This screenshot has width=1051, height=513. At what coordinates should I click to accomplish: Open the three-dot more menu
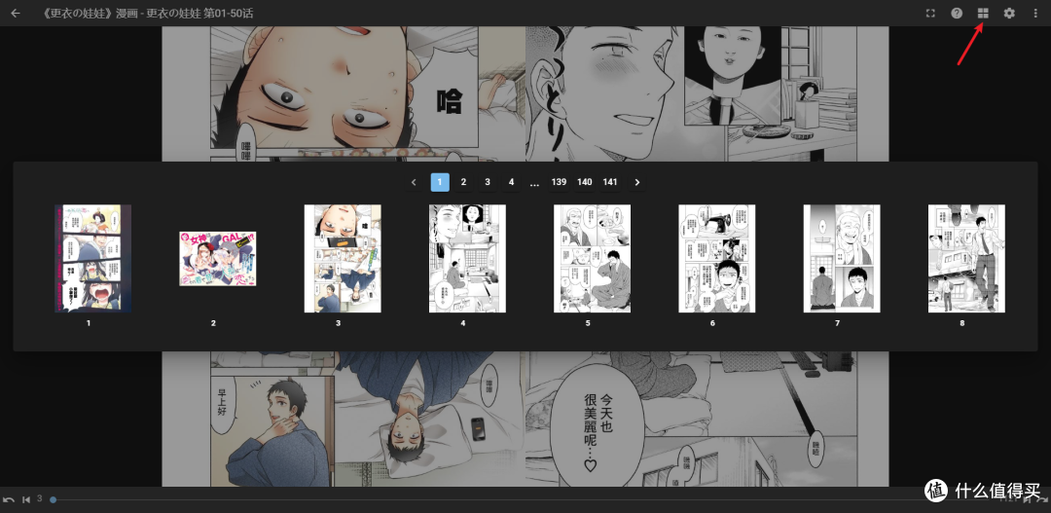(1035, 13)
